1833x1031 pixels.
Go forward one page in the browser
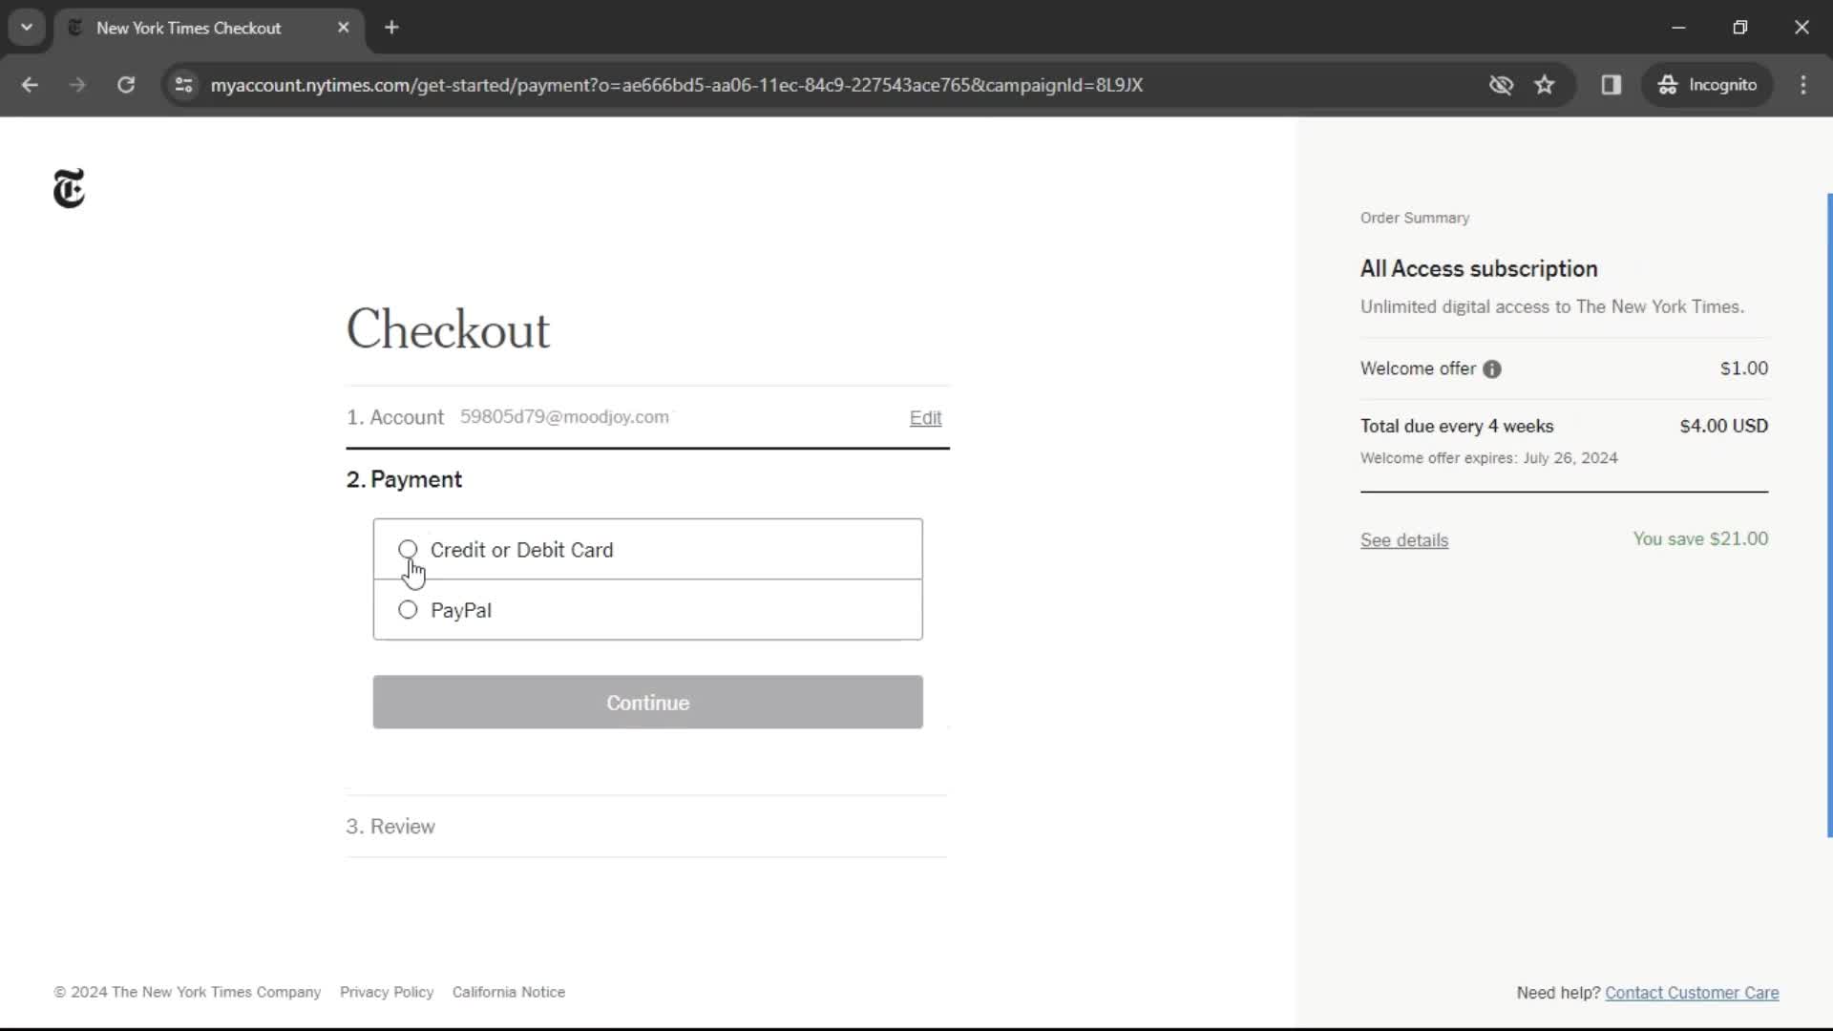click(77, 85)
